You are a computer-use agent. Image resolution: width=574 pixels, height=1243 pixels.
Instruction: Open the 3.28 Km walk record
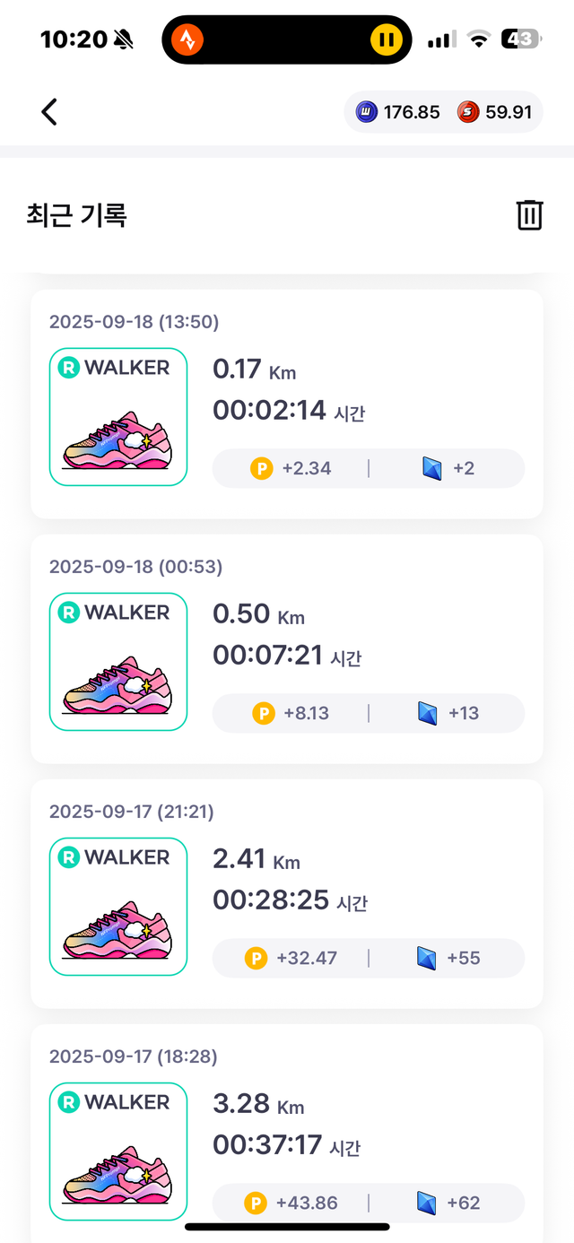tap(287, 1134)
